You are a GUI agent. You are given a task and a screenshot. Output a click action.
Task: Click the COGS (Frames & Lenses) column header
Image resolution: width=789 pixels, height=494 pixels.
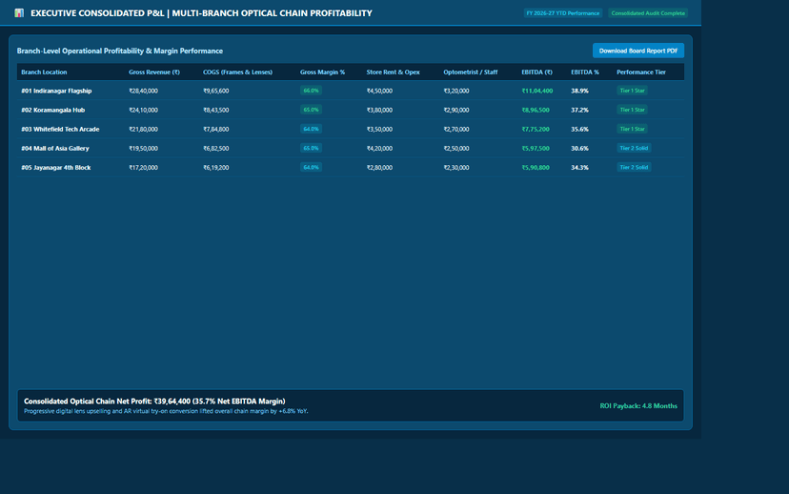(x=237, y=72)
